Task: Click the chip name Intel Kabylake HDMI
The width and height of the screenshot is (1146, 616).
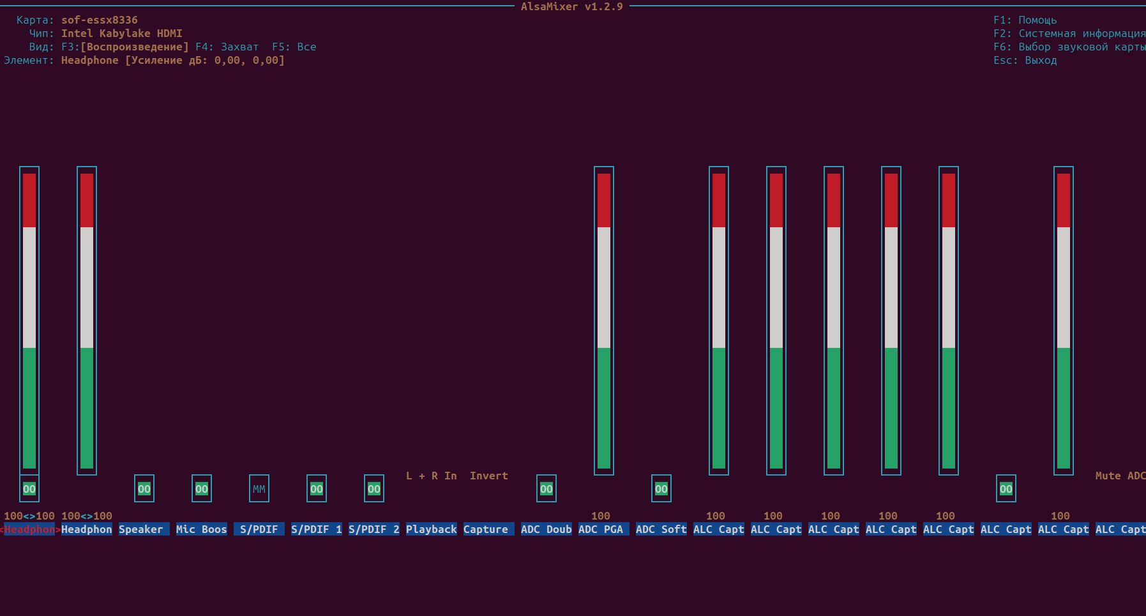Action: (122, 33)
